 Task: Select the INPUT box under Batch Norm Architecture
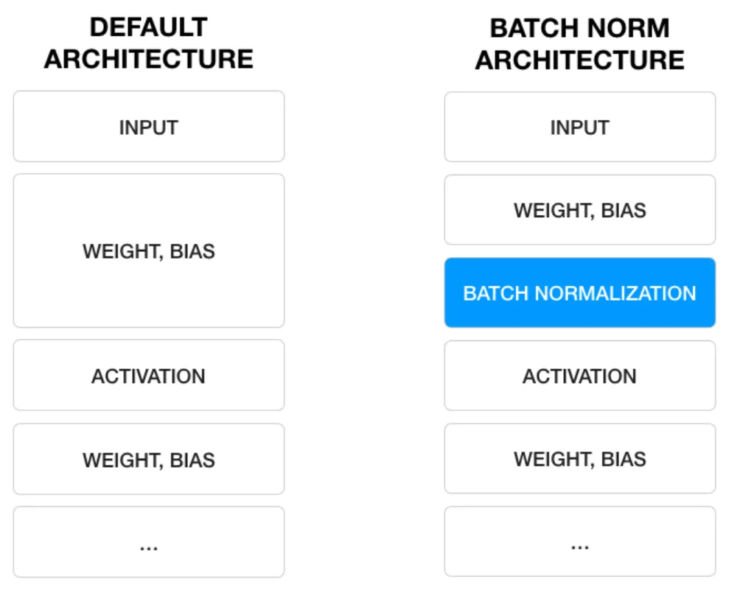pos(580,127)
